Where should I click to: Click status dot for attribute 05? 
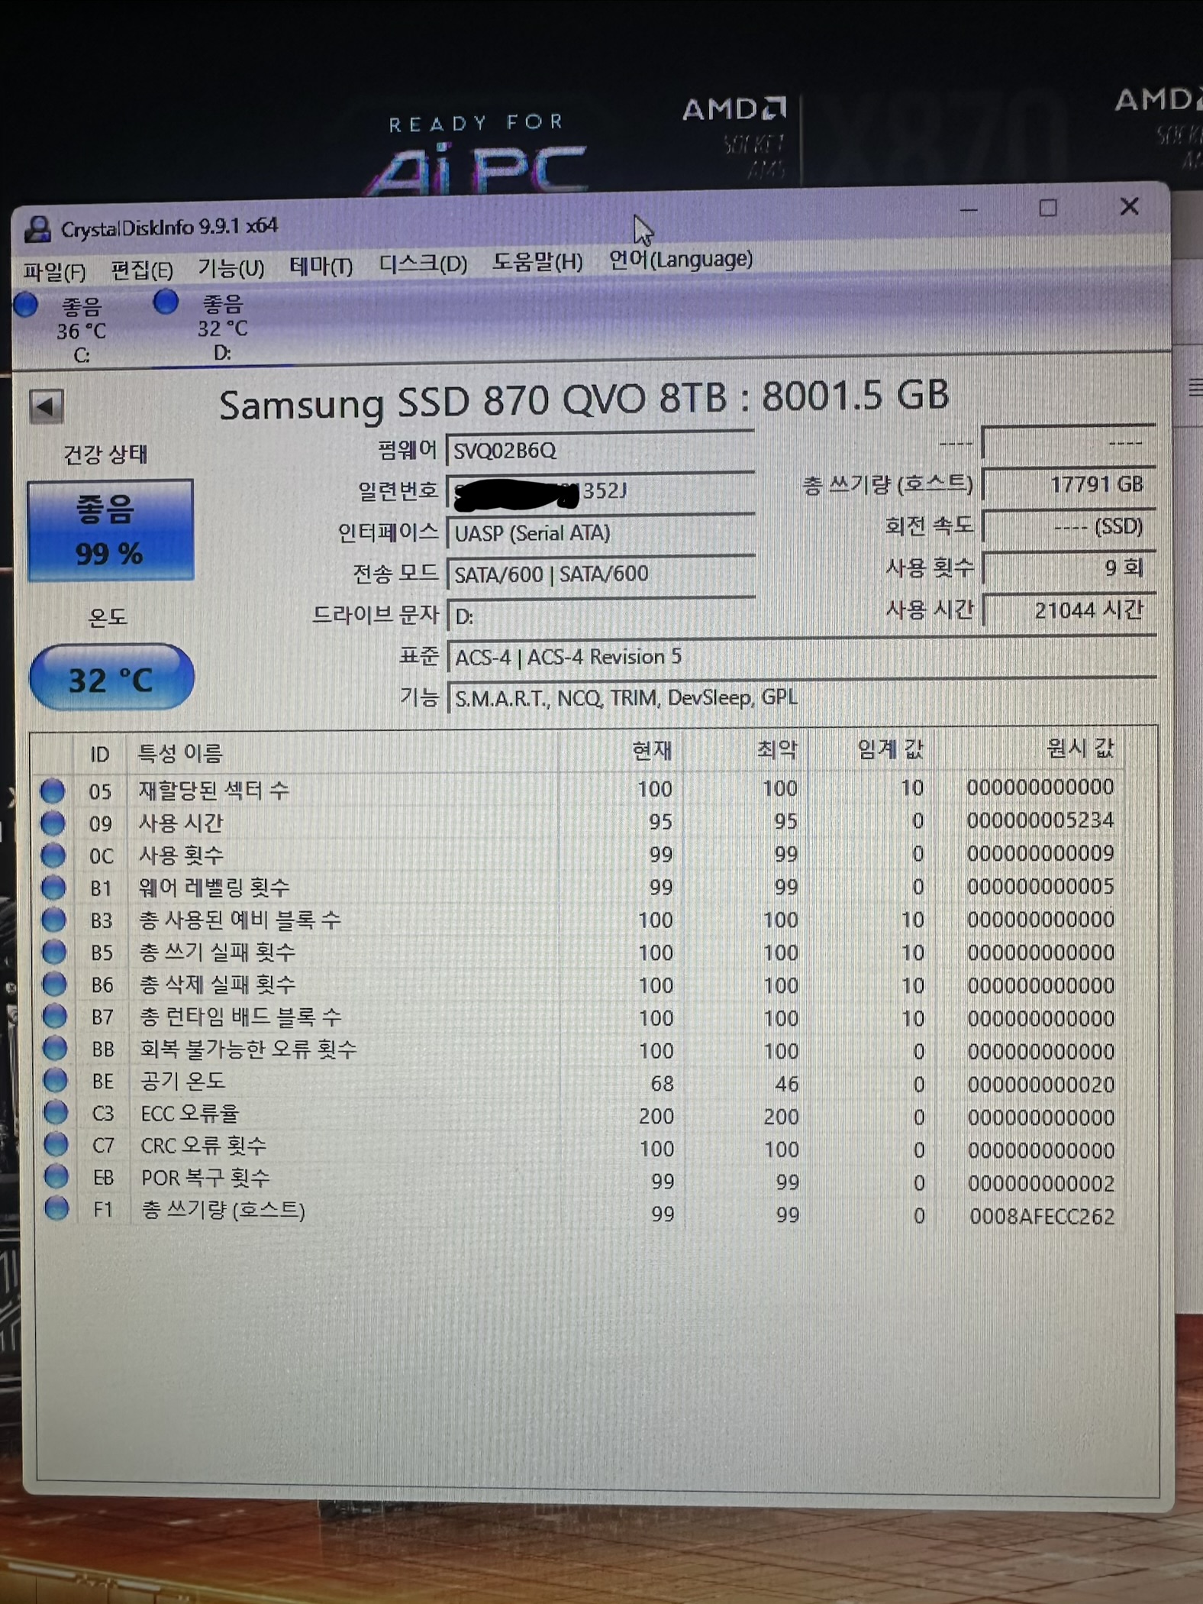pyautogui.click(x=53, y=790)
